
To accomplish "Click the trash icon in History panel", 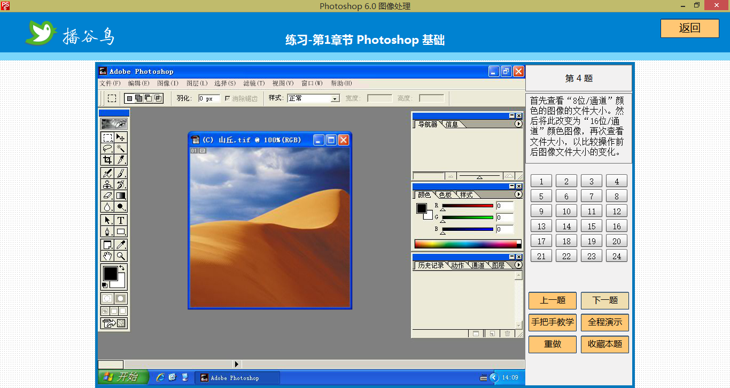I will (507, 333).
